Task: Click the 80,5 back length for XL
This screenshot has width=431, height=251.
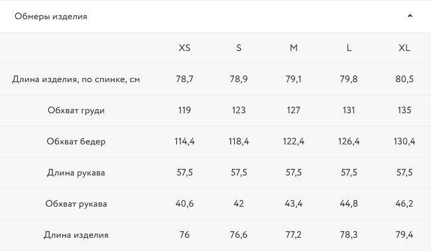Action: coord(404,79)
